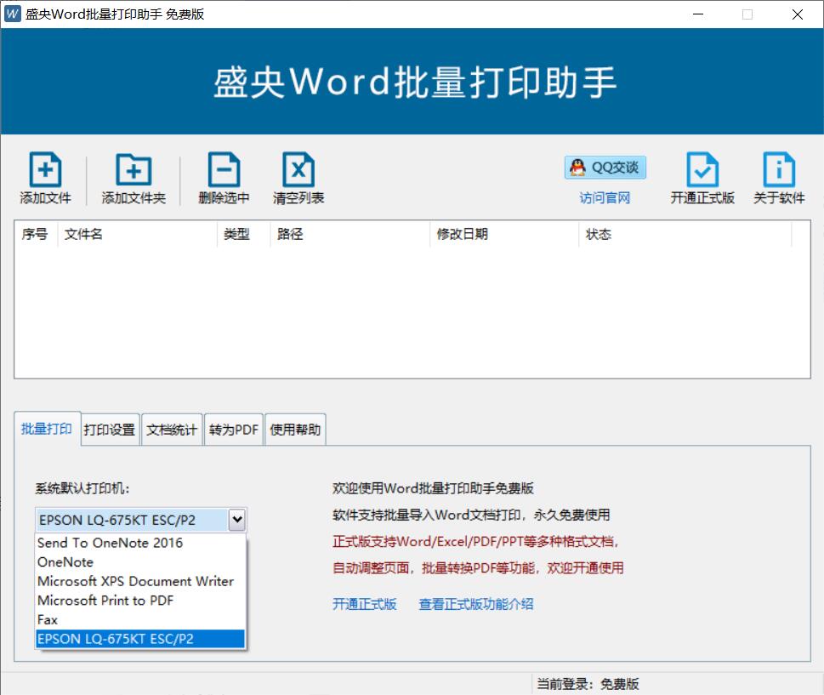824x695 pixels.
Task: Collapse the default printer dropdown arrow
Action: pyautogui.click(x=237, y=520)
